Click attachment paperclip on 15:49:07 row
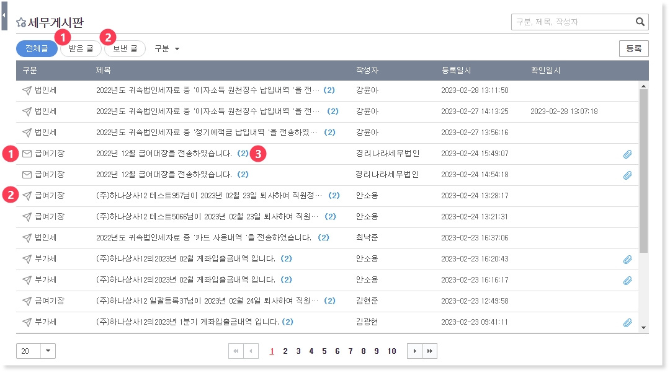Screen dimensions: 670x373 (627, 154)
